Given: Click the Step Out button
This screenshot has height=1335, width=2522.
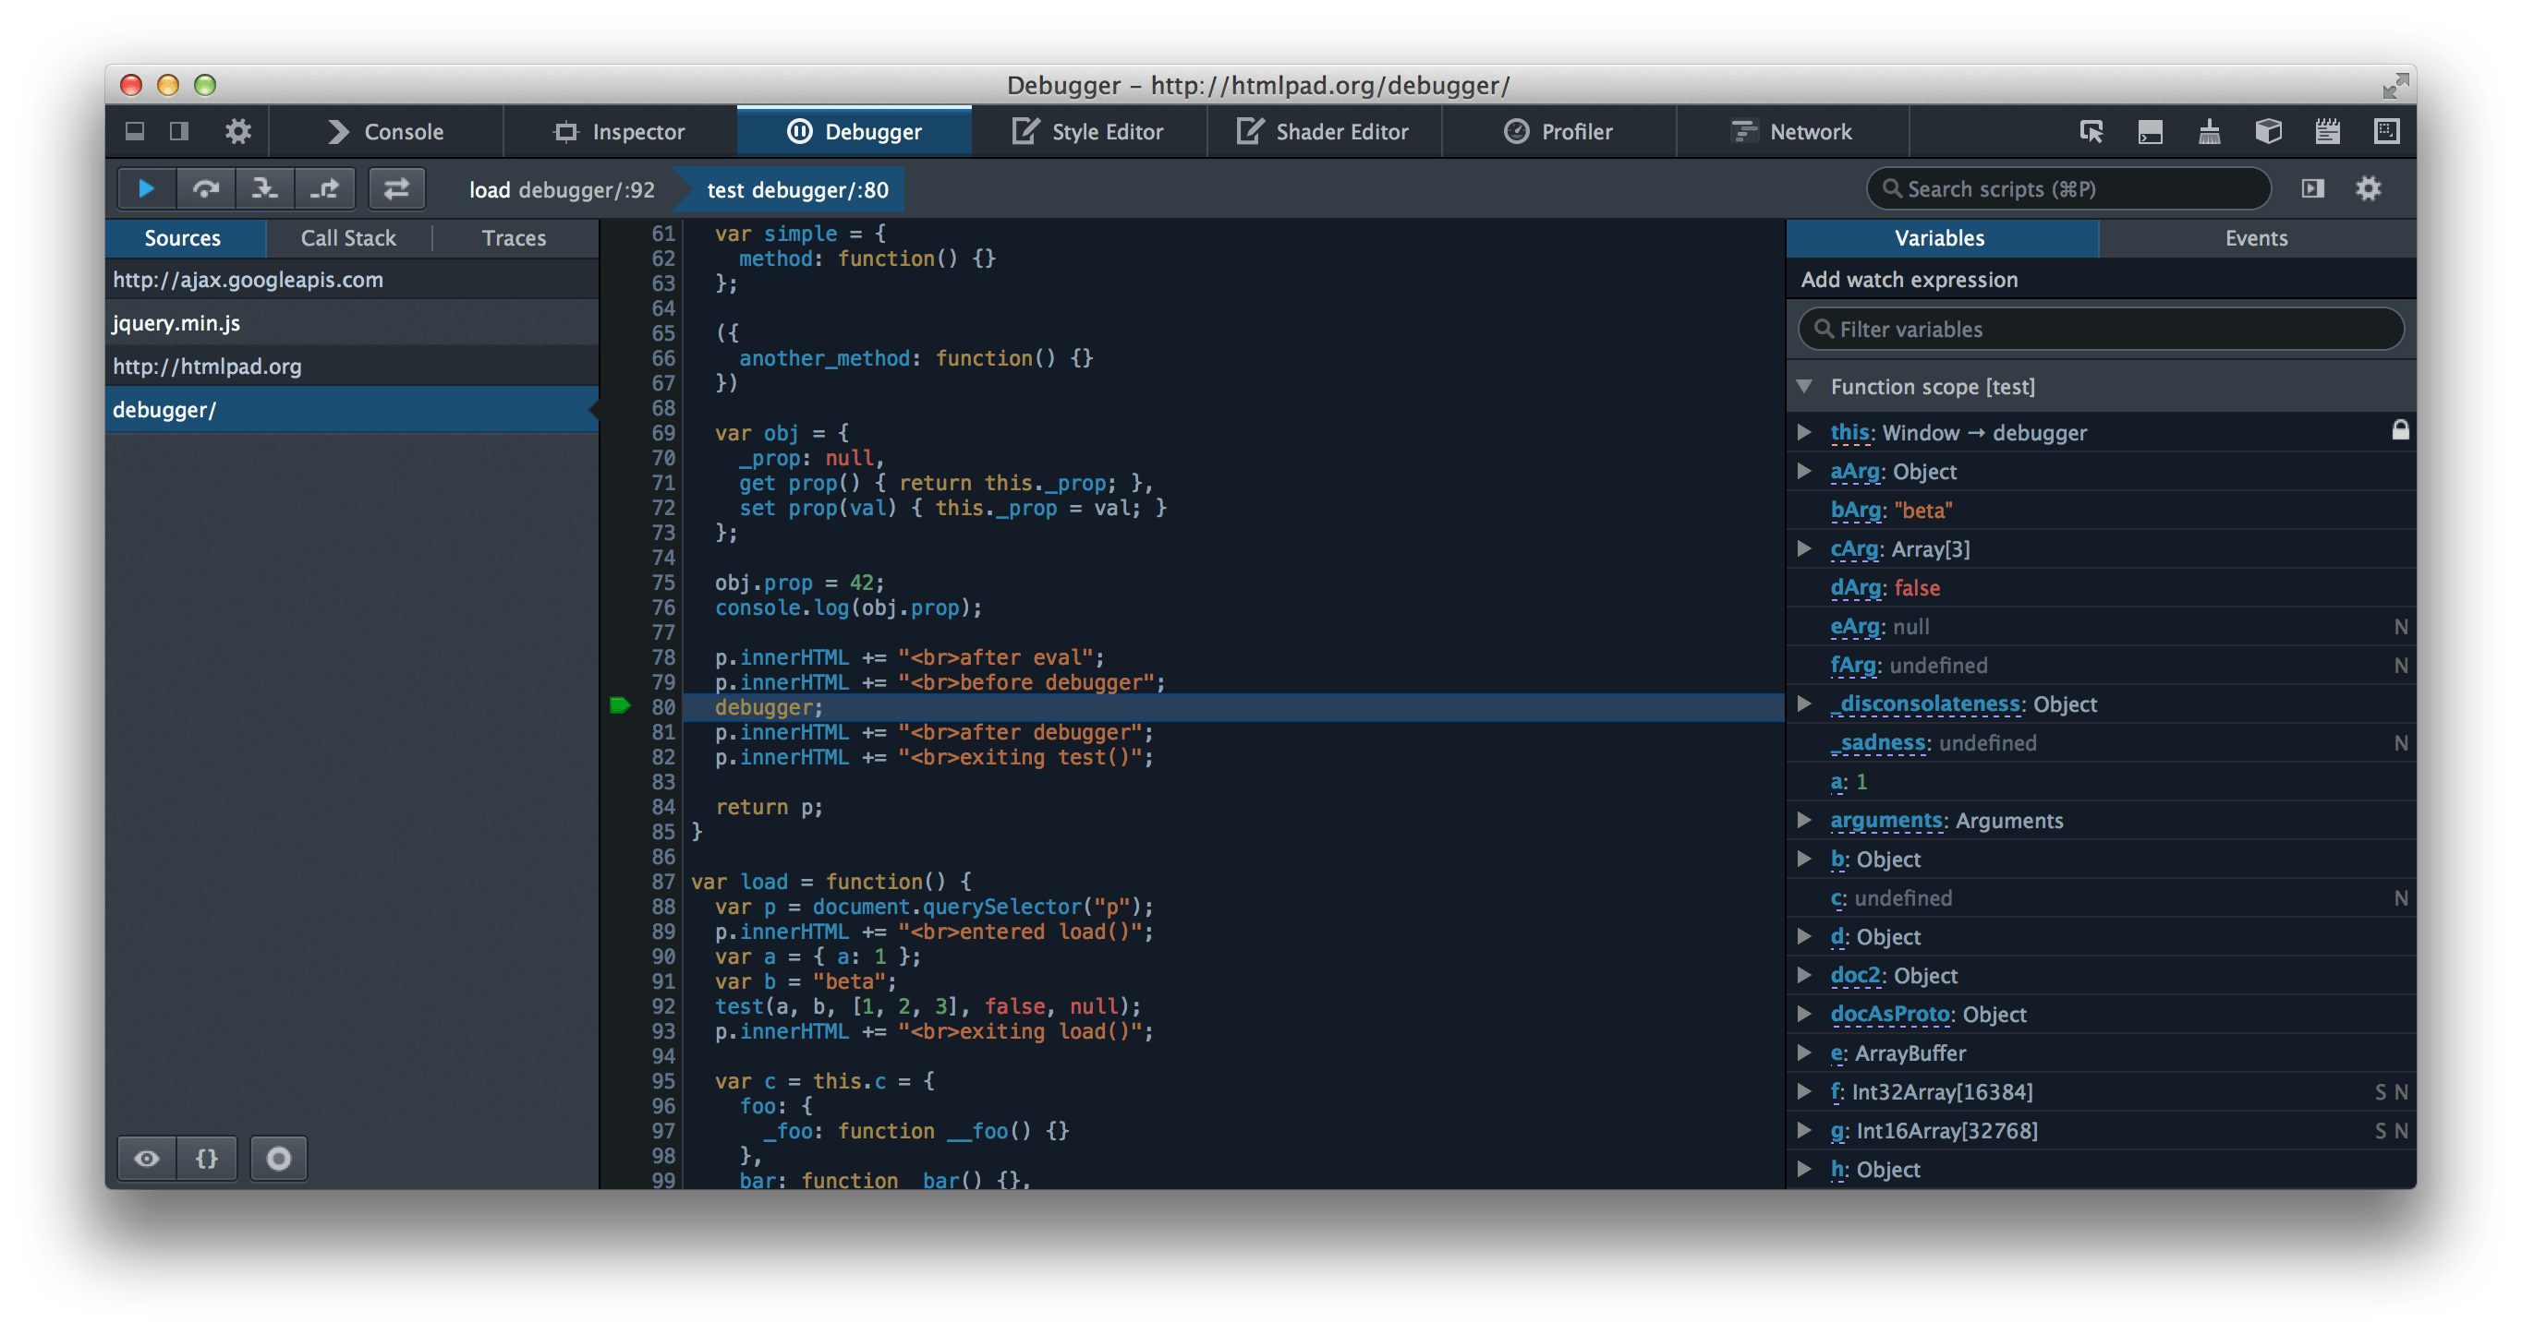Looking at the screenshot, I should 325,188.
